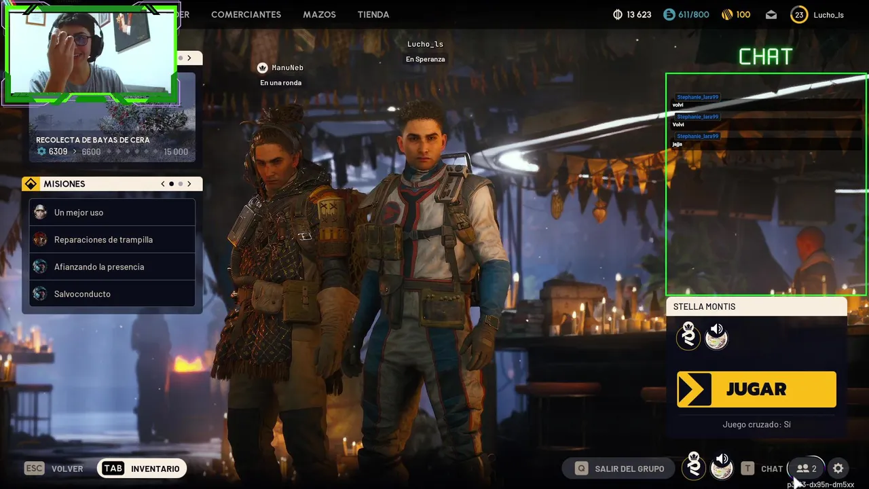Open the Comerciantes tab

tap(246, 14)
